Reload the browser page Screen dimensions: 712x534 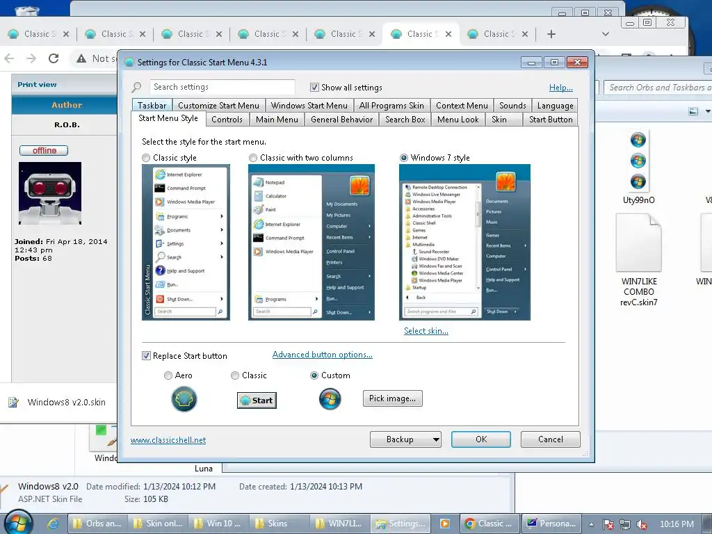click(54, 58)
